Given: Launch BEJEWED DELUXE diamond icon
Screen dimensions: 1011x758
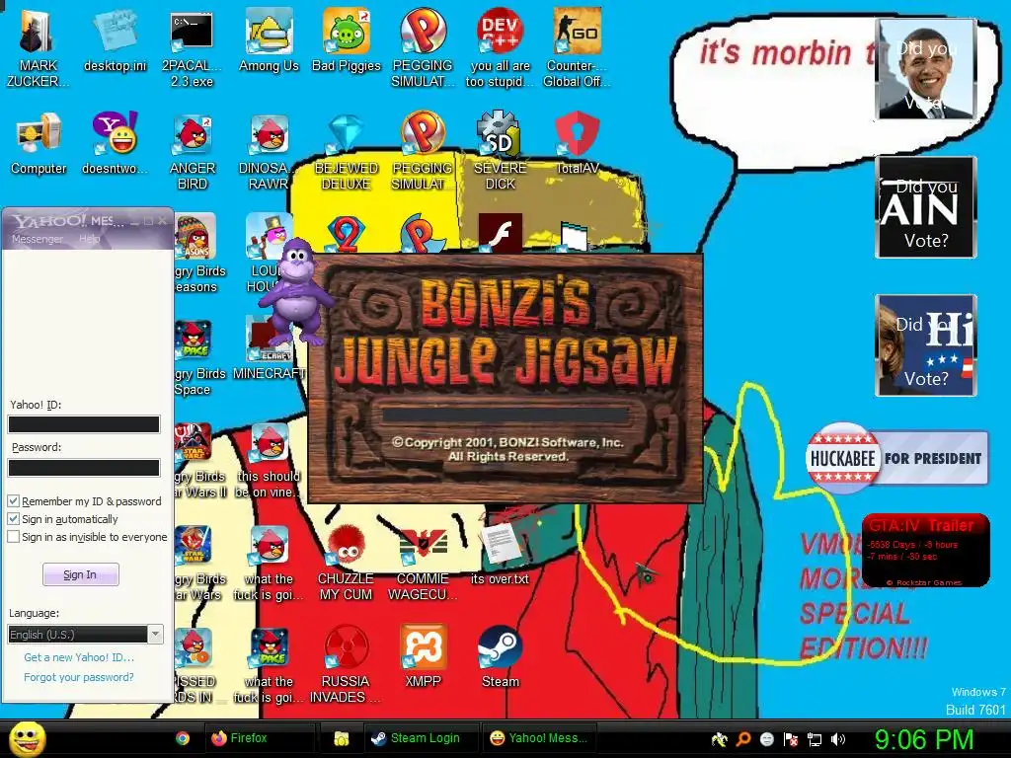Looking at the screenshot, I should pyautogui.click(x=347, y=151).
